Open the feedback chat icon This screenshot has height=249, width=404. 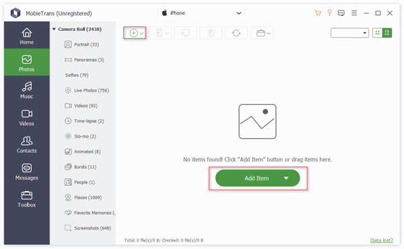tap(341, 13)
